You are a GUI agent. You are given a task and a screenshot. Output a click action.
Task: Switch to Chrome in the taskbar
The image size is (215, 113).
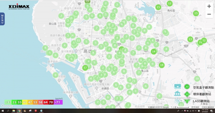(19, 111)
